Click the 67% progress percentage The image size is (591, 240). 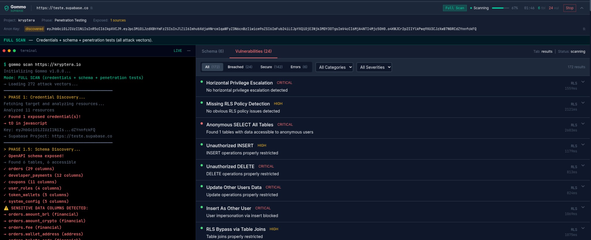pos(515,8)
